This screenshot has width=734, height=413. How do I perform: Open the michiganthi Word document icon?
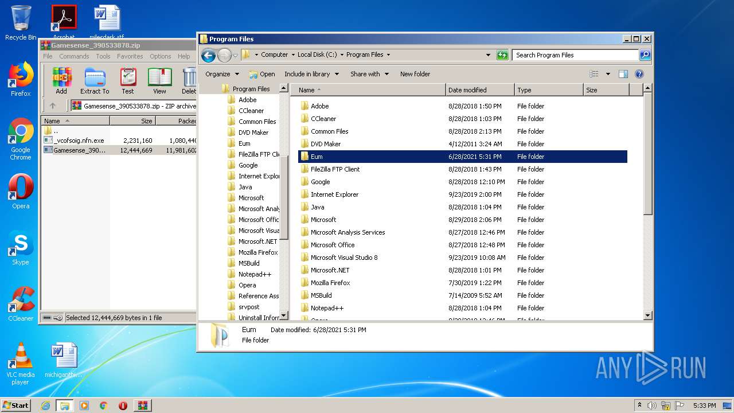point(64,360)
